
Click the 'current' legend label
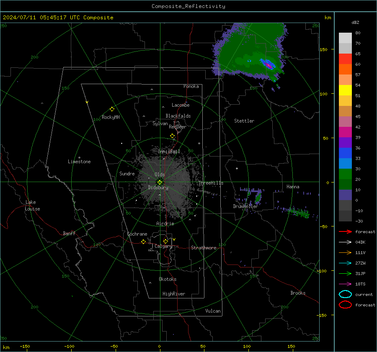click(x=364, y=294)
